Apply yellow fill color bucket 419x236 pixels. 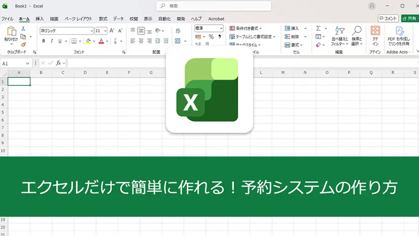pos(88,41)
